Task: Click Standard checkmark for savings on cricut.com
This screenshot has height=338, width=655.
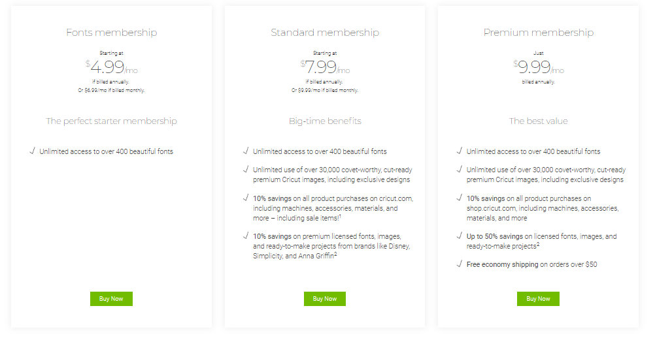Action: [246, 198]
